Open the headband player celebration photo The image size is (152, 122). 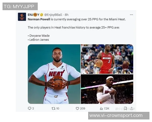(107, 89)
